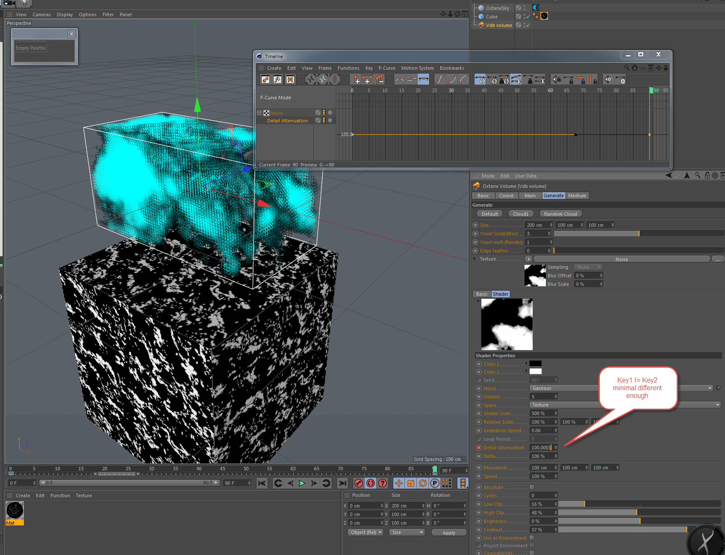
Task: Play animation forwards
Action: (302, 483)
